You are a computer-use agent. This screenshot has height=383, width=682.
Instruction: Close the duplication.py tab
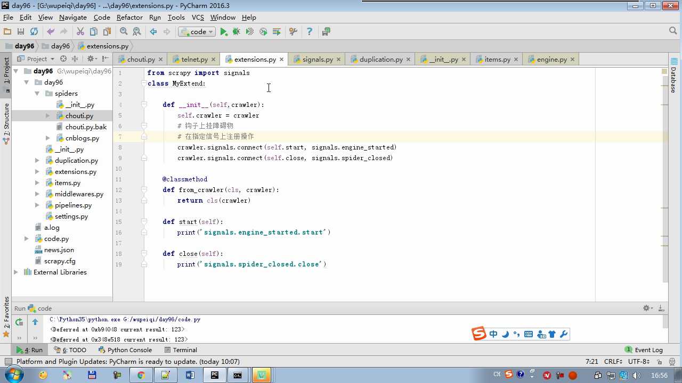click(x=408, y=60)
